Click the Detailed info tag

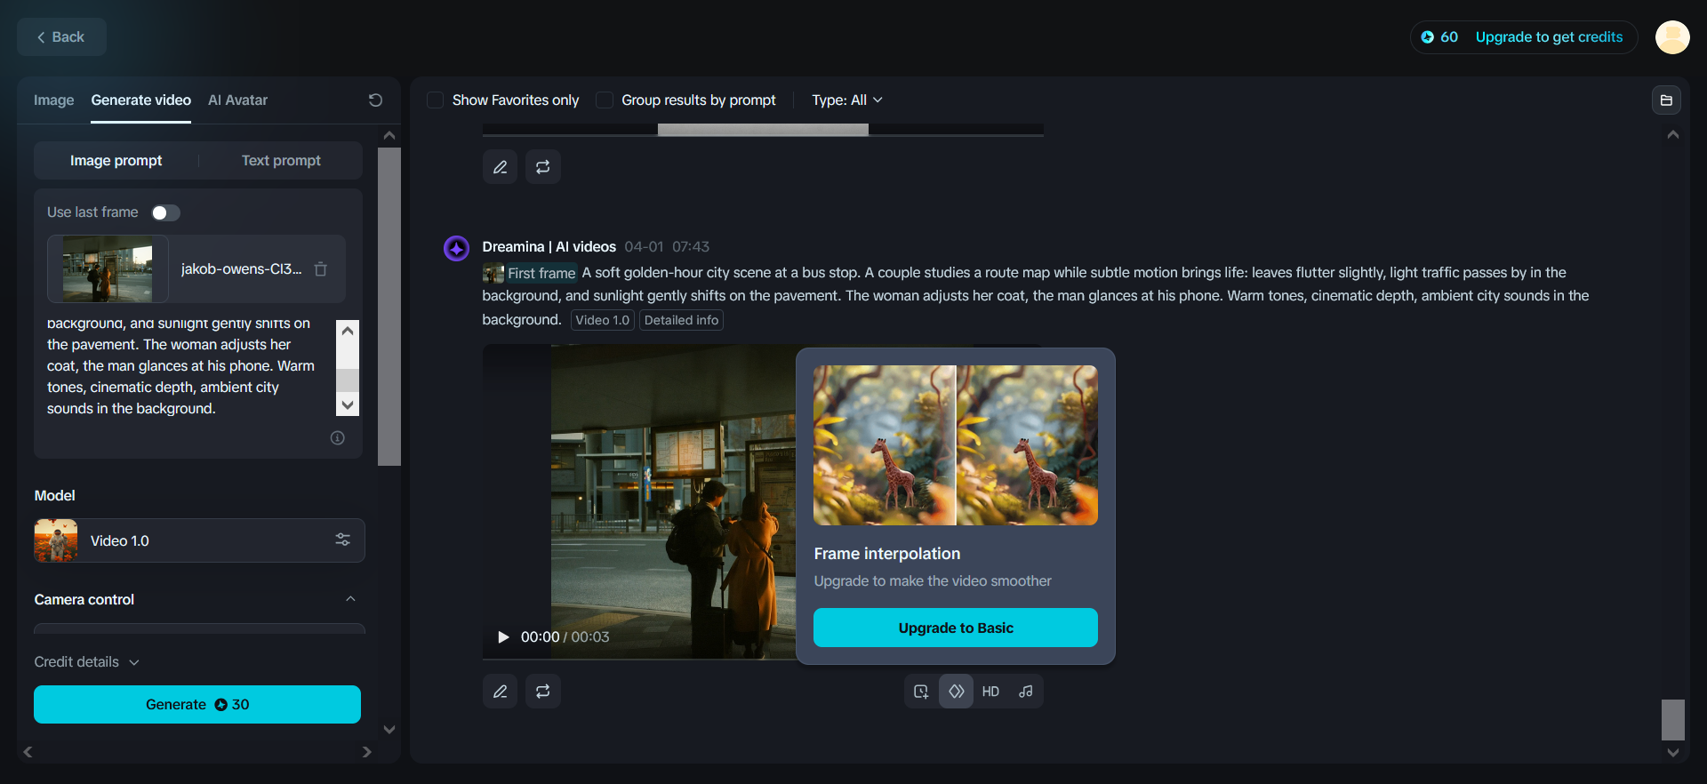681,320
